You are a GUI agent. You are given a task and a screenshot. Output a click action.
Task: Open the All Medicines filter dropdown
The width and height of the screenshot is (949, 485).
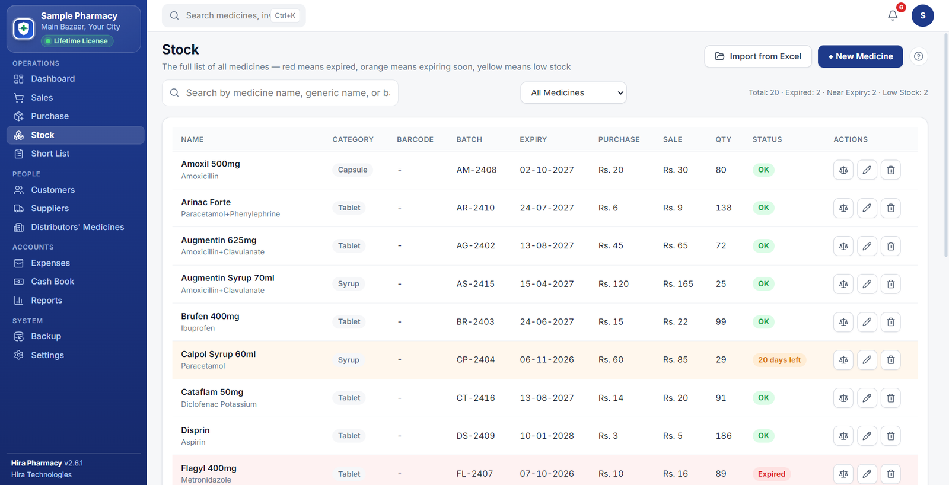(574, 92)
